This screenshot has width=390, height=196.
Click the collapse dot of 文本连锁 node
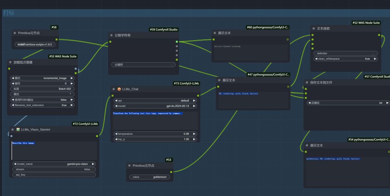(x=313, y=29)
